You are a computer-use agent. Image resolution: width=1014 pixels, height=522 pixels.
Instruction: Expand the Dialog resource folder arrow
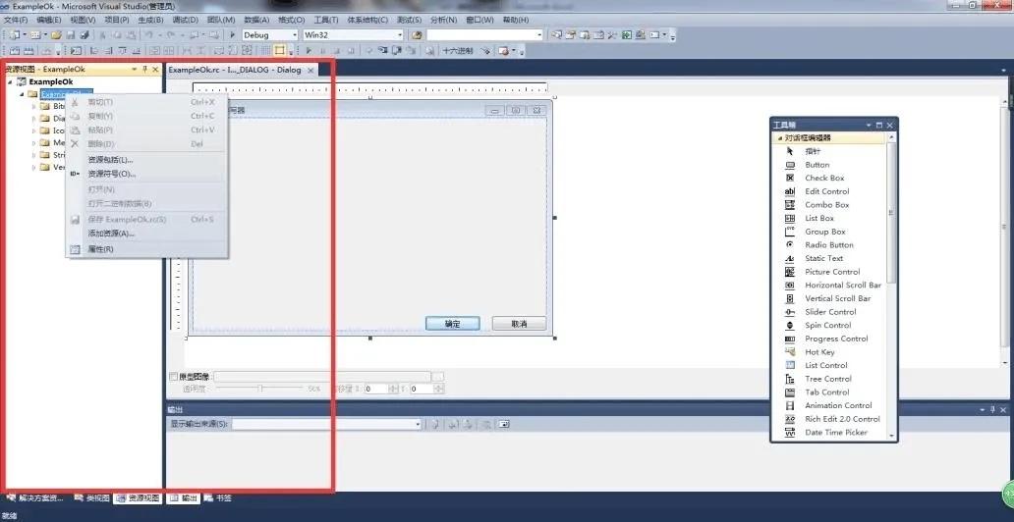[34, 118]
